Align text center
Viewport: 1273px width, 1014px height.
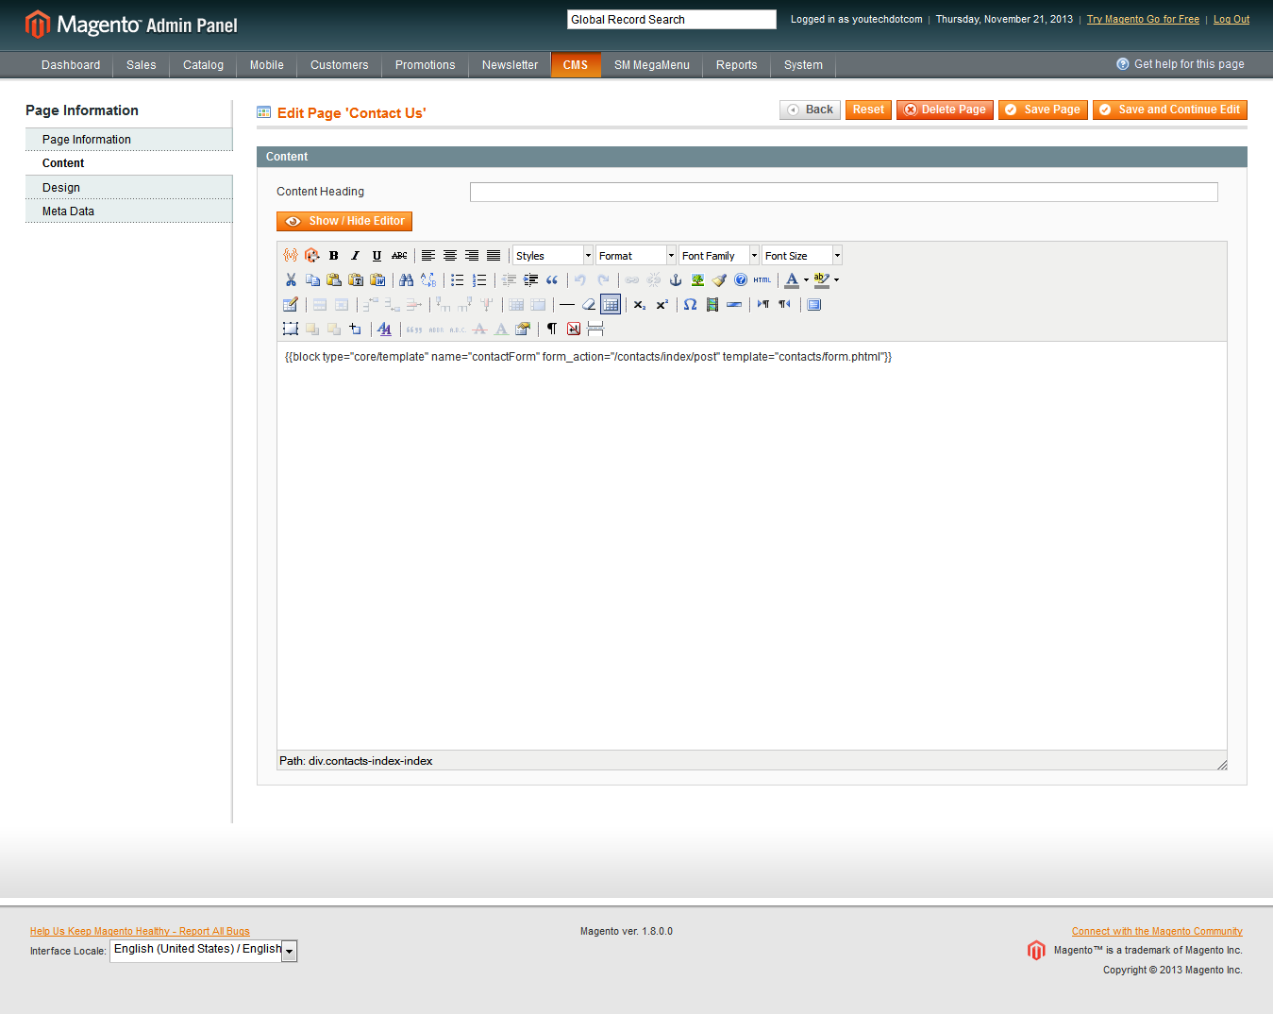(450, 255)
